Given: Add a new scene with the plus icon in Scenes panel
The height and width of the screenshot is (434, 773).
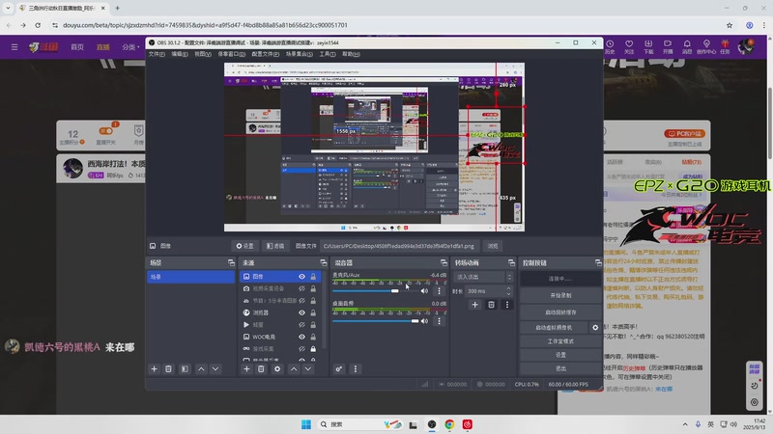Looking at the screenshot, I should tap(154, 369).
